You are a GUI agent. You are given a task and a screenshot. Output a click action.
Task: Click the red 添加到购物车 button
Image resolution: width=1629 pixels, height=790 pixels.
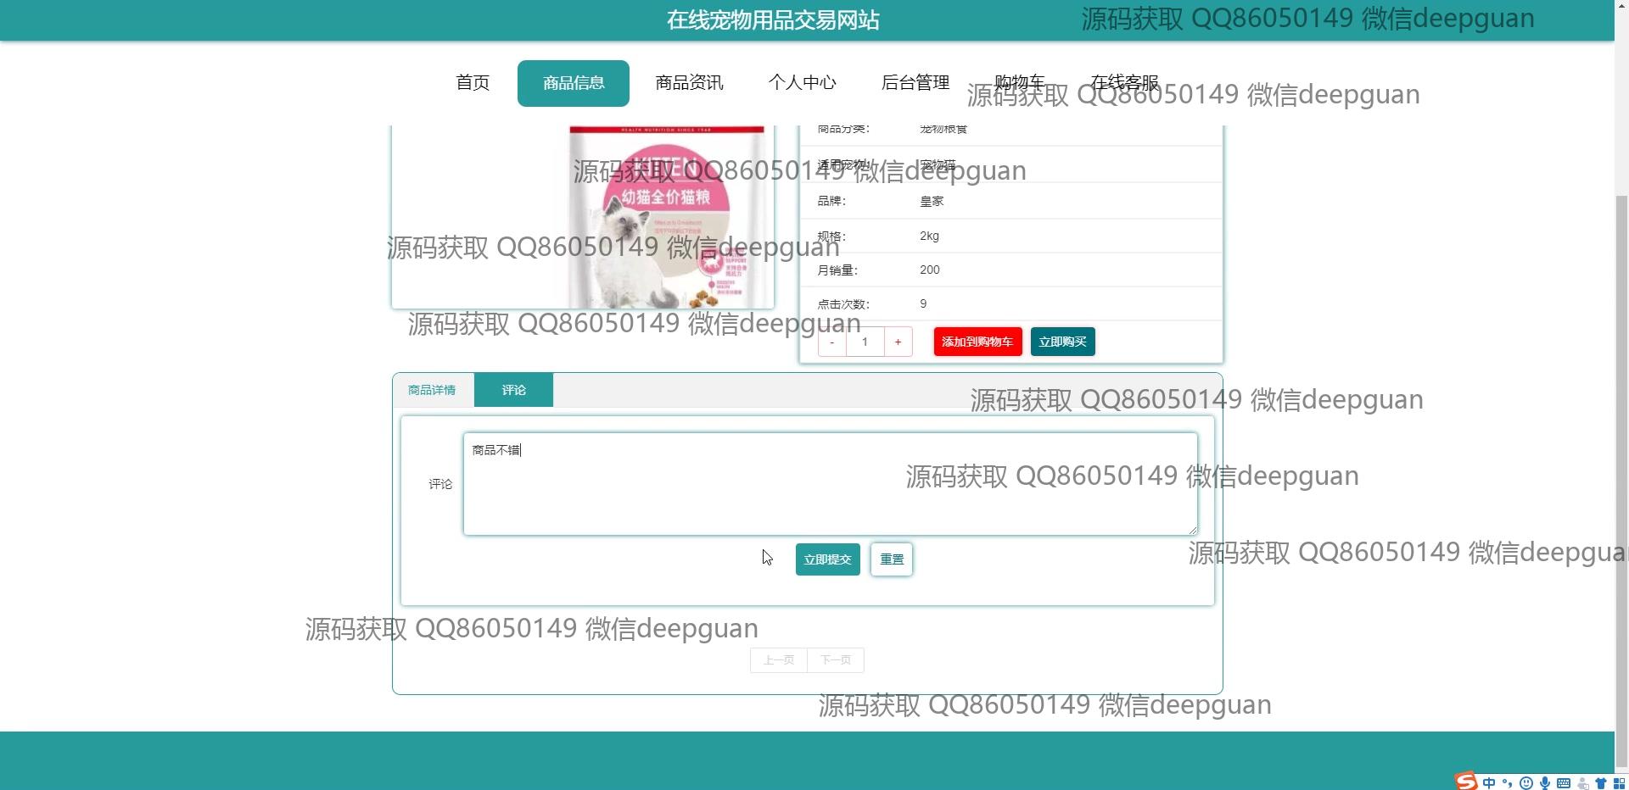coord(977,342)
